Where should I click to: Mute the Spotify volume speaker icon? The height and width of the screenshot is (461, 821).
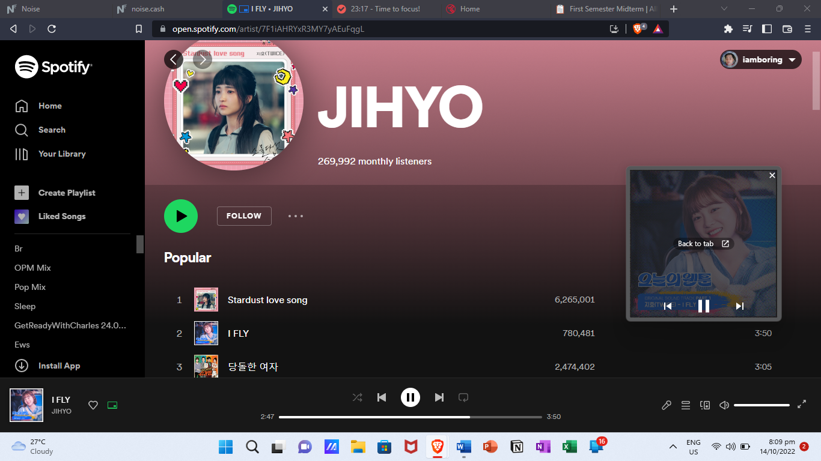pos(724,405)
